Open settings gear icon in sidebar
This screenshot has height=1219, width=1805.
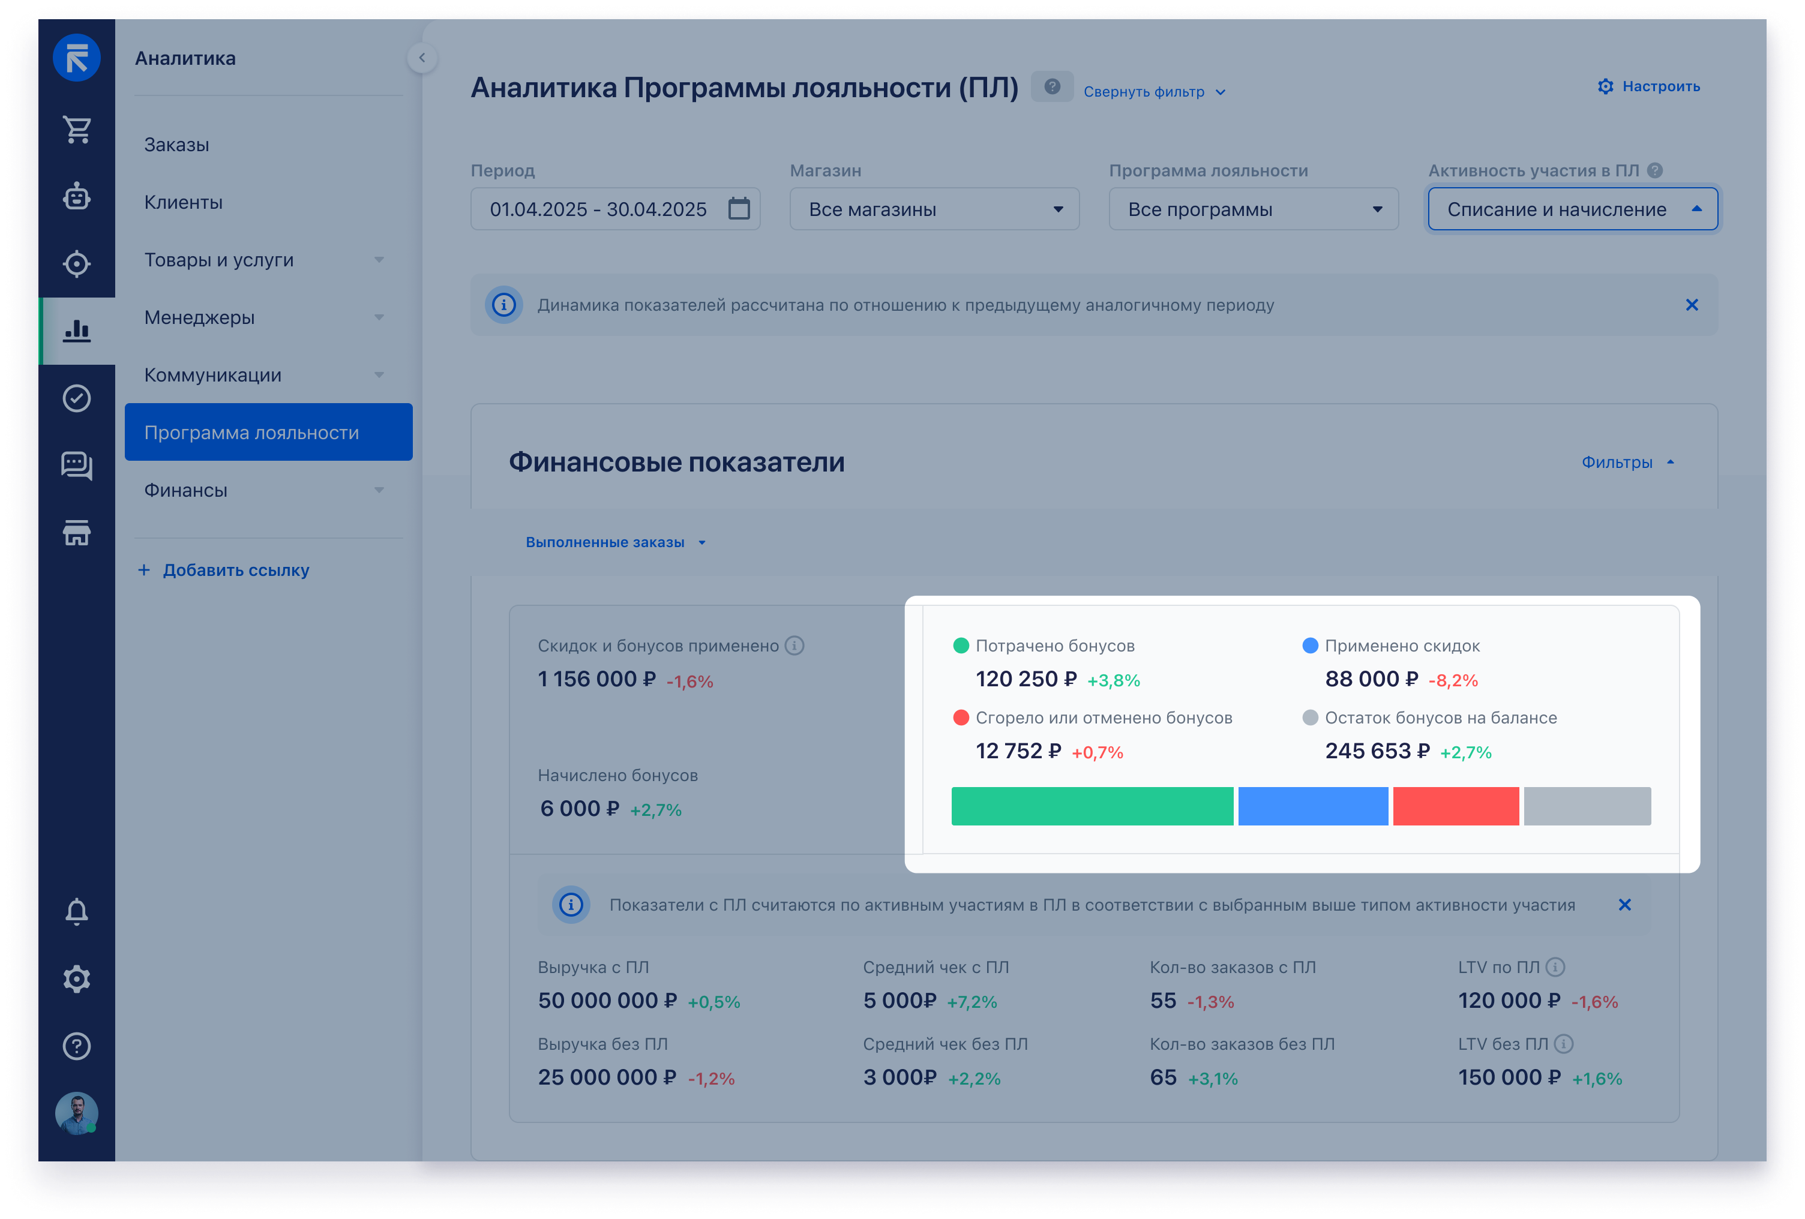[76, 979]
